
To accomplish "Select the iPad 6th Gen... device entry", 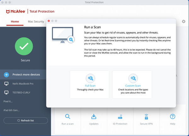I will pos(11,110).
